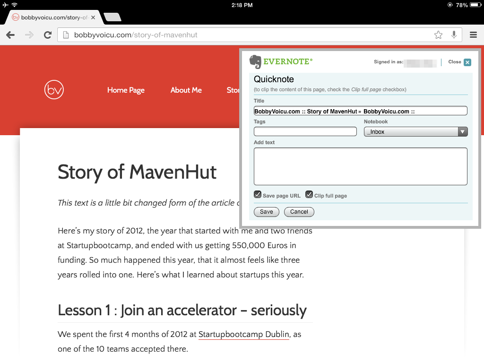Tap the Wi-Fi icon in status bar
This screenshot has width=484, height=363.
pos(15,5)
